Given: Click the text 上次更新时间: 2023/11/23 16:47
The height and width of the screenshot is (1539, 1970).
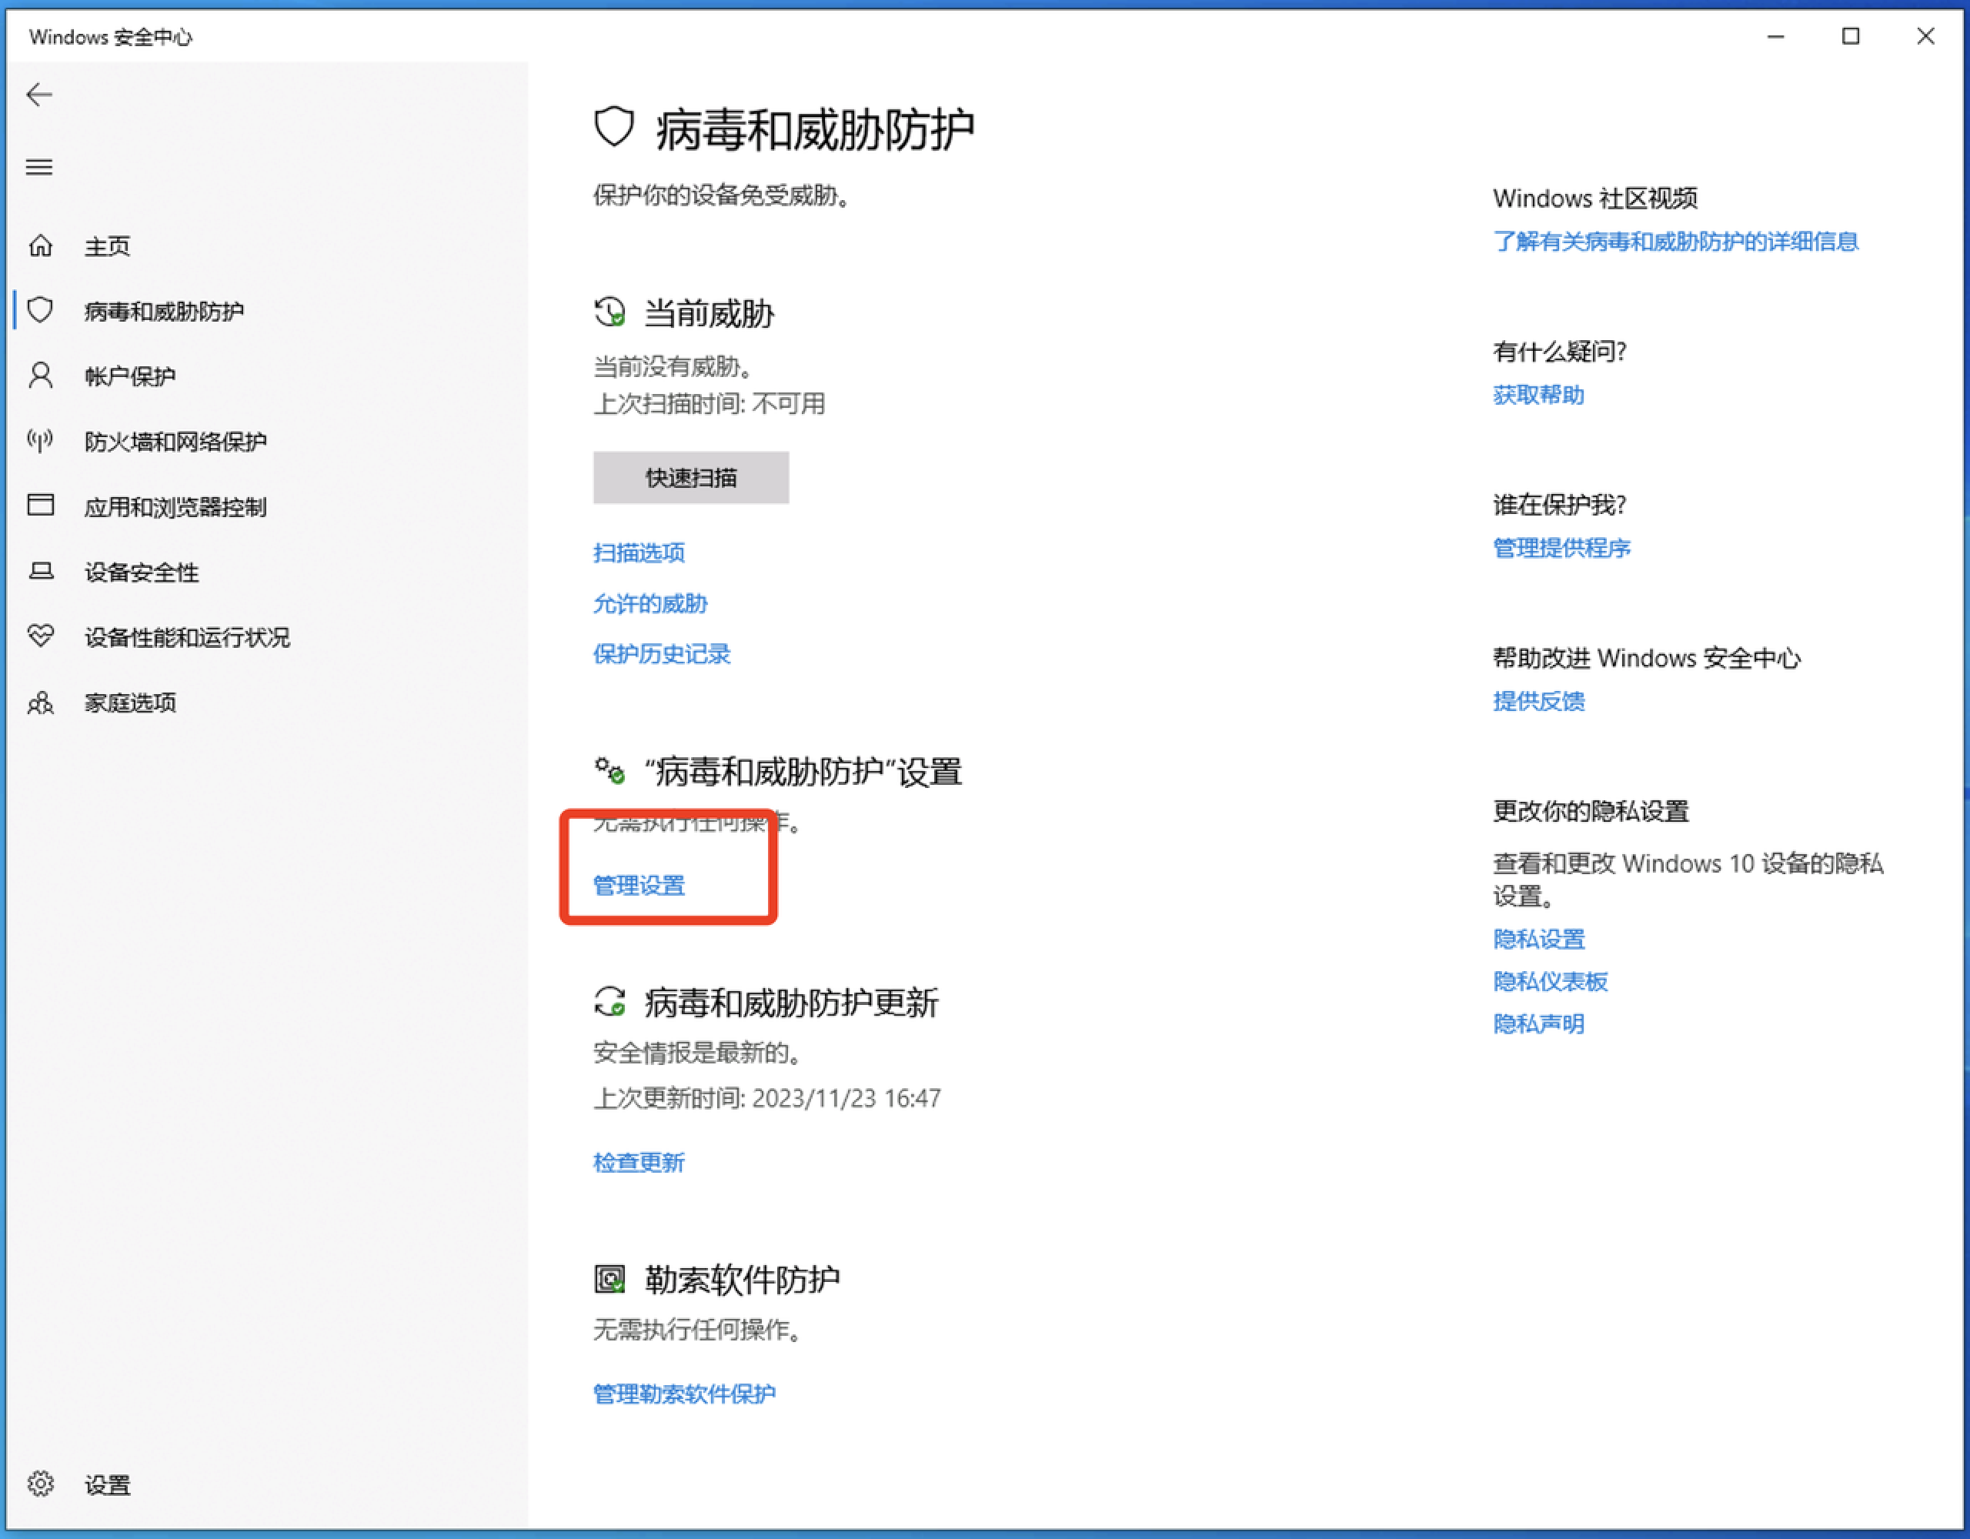Looking at the screenshot, I should point(768,1098).
